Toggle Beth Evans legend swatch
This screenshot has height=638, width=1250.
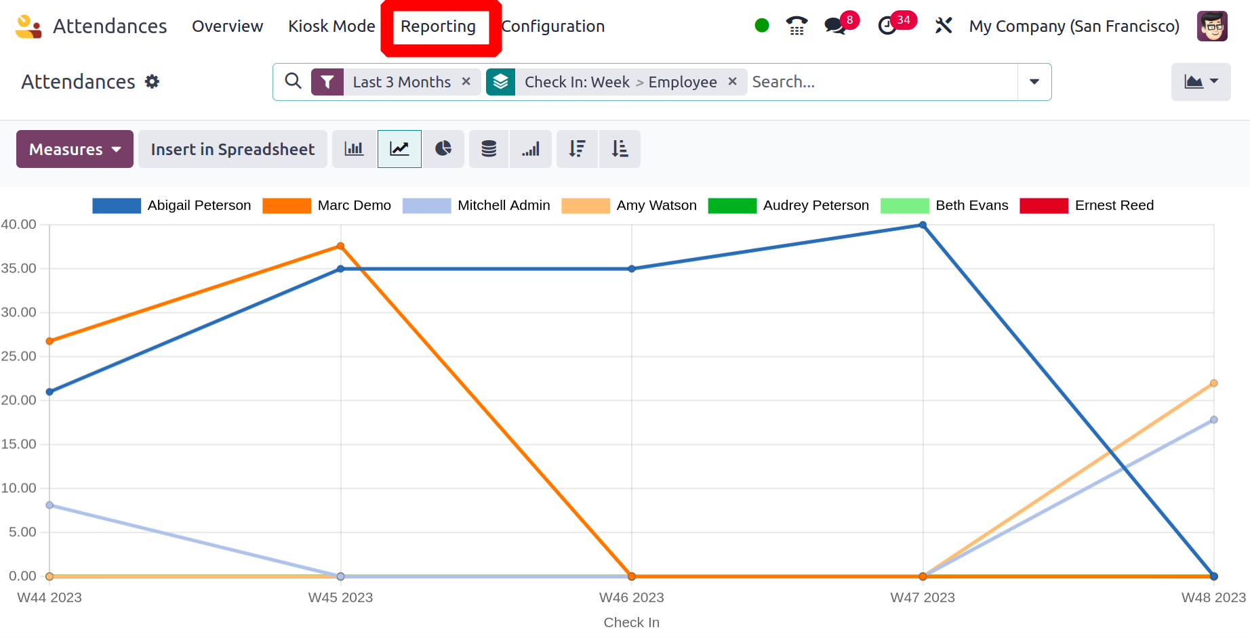click(x=904, y=205)
